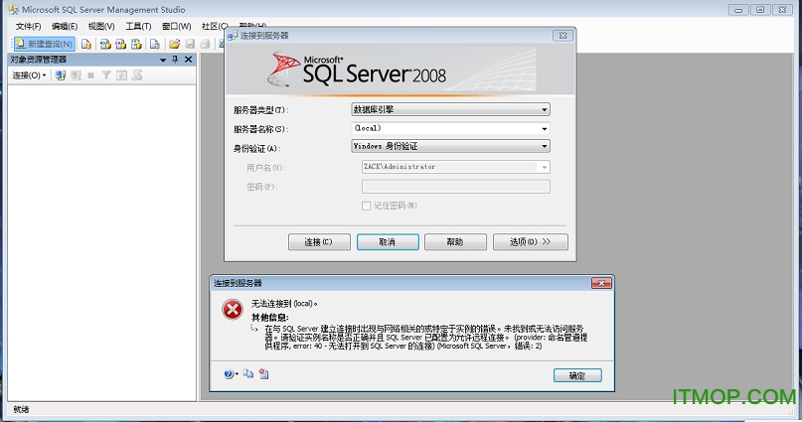Minimize the Management Studio window
Image resolution: width=802 pixels, height=422 pixels.
point(738,10)
